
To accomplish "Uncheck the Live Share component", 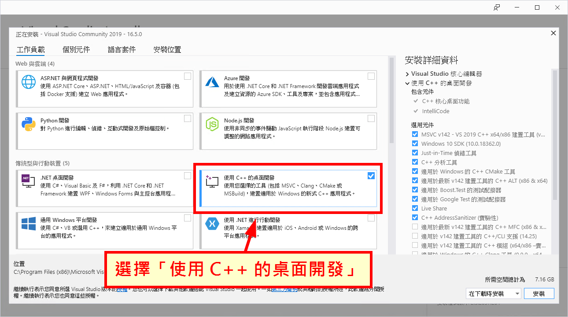I will 415,208.
